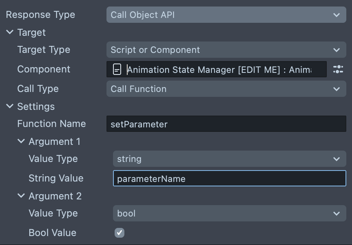Click the Function Name field with setParameter
The image size is (352, 245).
[x=226, y=124]
